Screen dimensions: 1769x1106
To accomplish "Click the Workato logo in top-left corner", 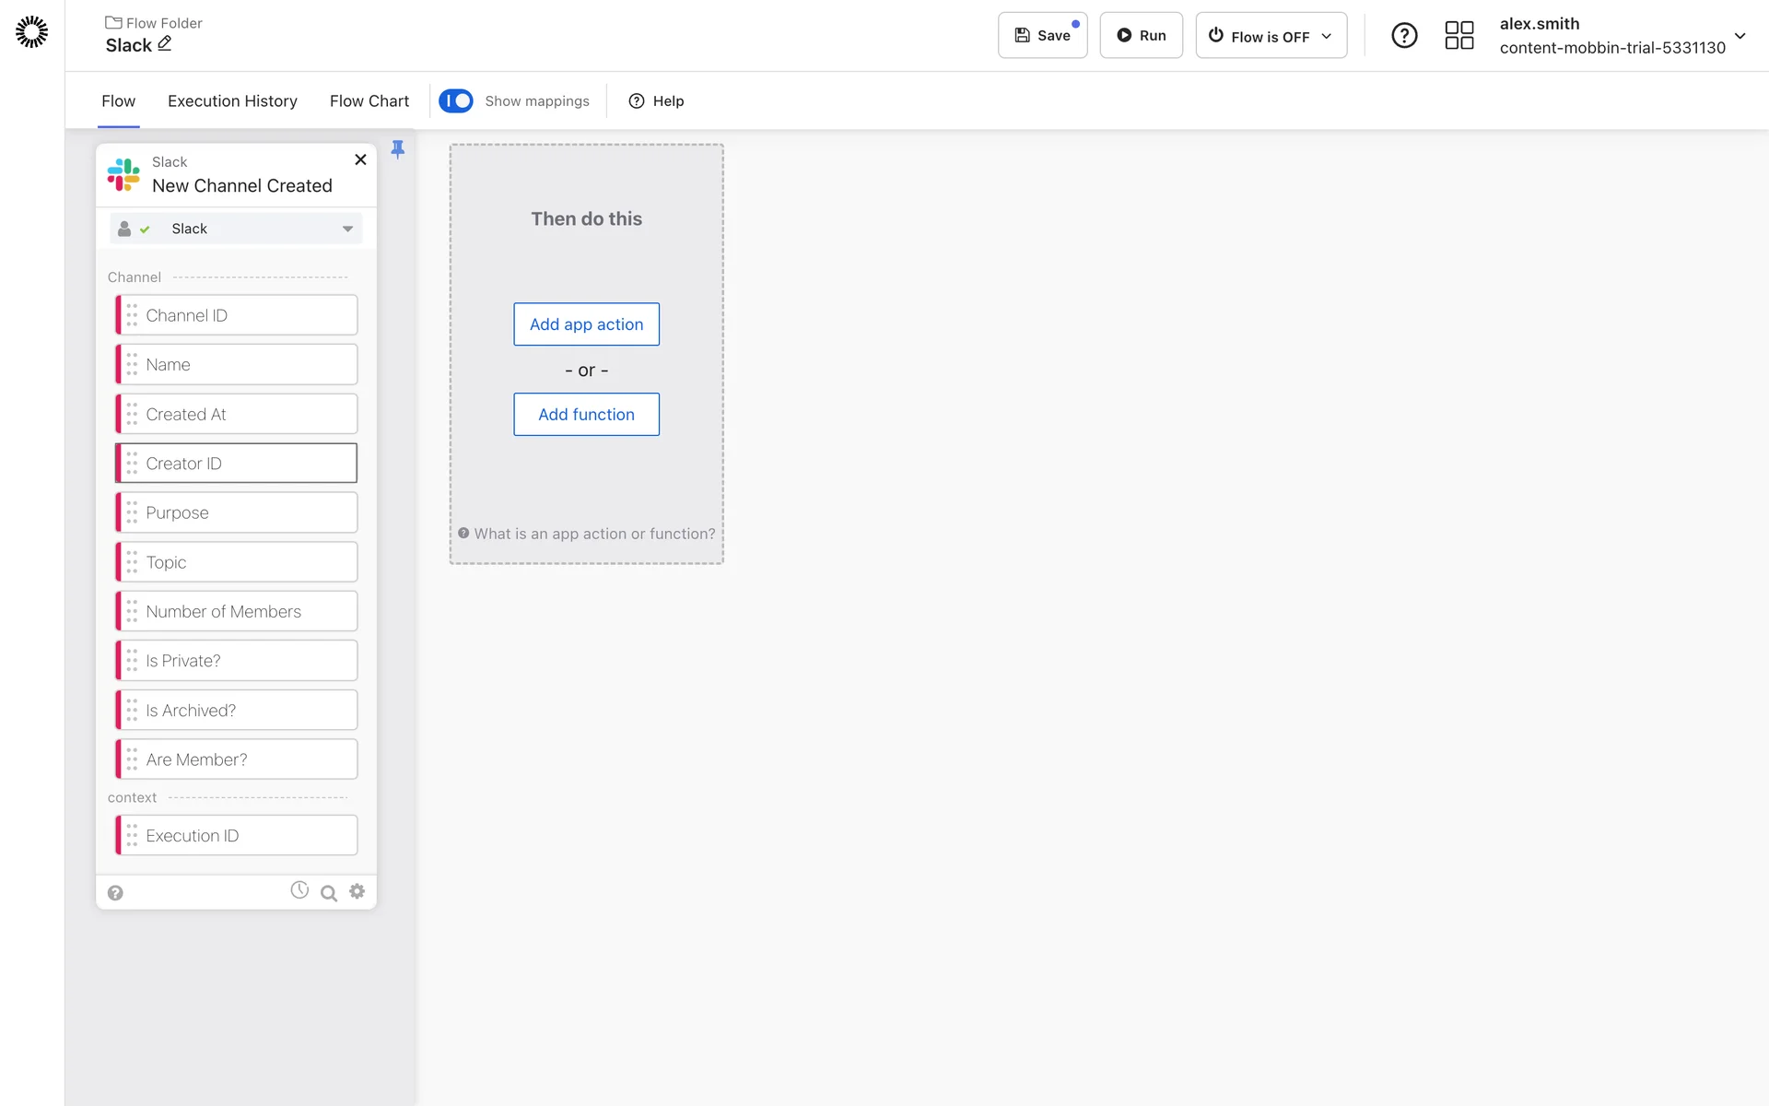I will click(x=32, y=32).
